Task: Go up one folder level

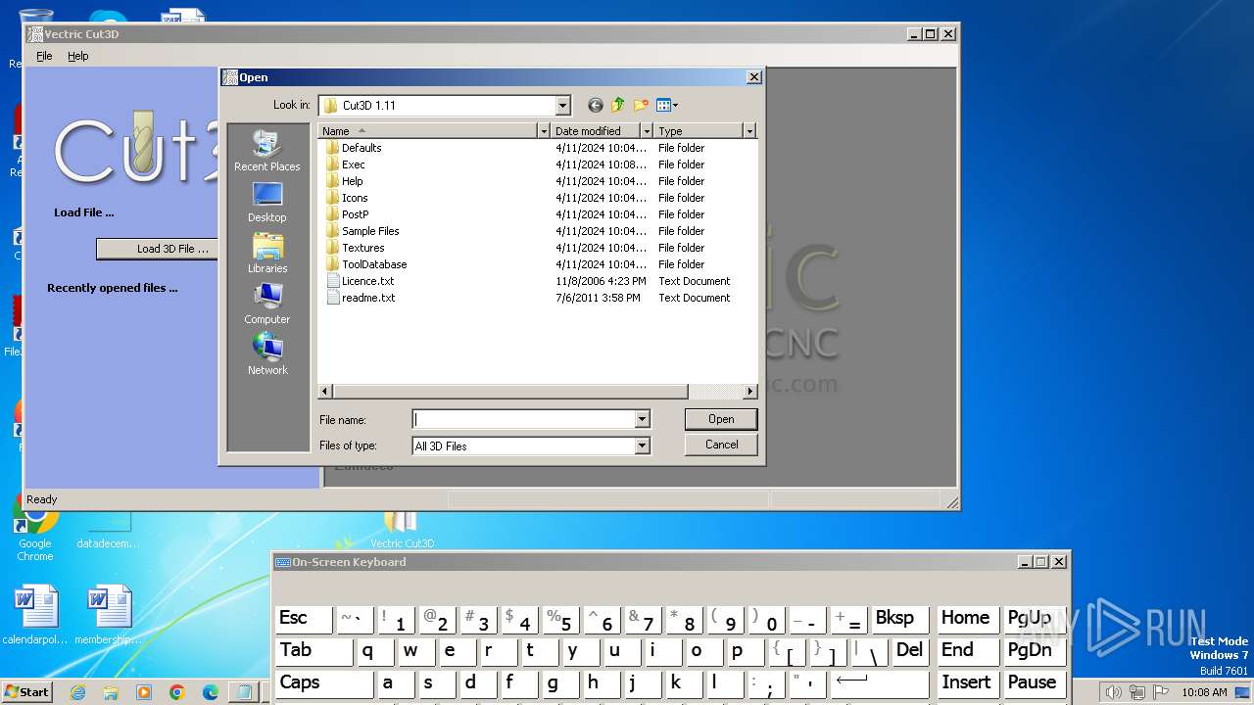Action: pos(618,105)
